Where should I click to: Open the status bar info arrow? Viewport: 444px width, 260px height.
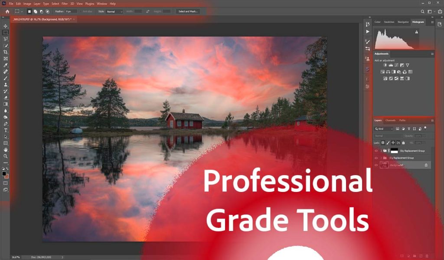[62, 257]
